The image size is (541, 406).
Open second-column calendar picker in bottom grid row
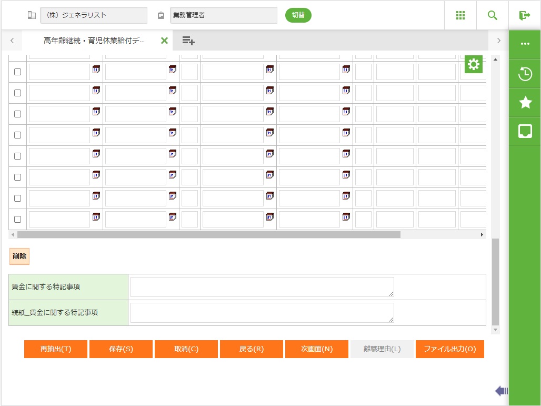coord(173,217)
